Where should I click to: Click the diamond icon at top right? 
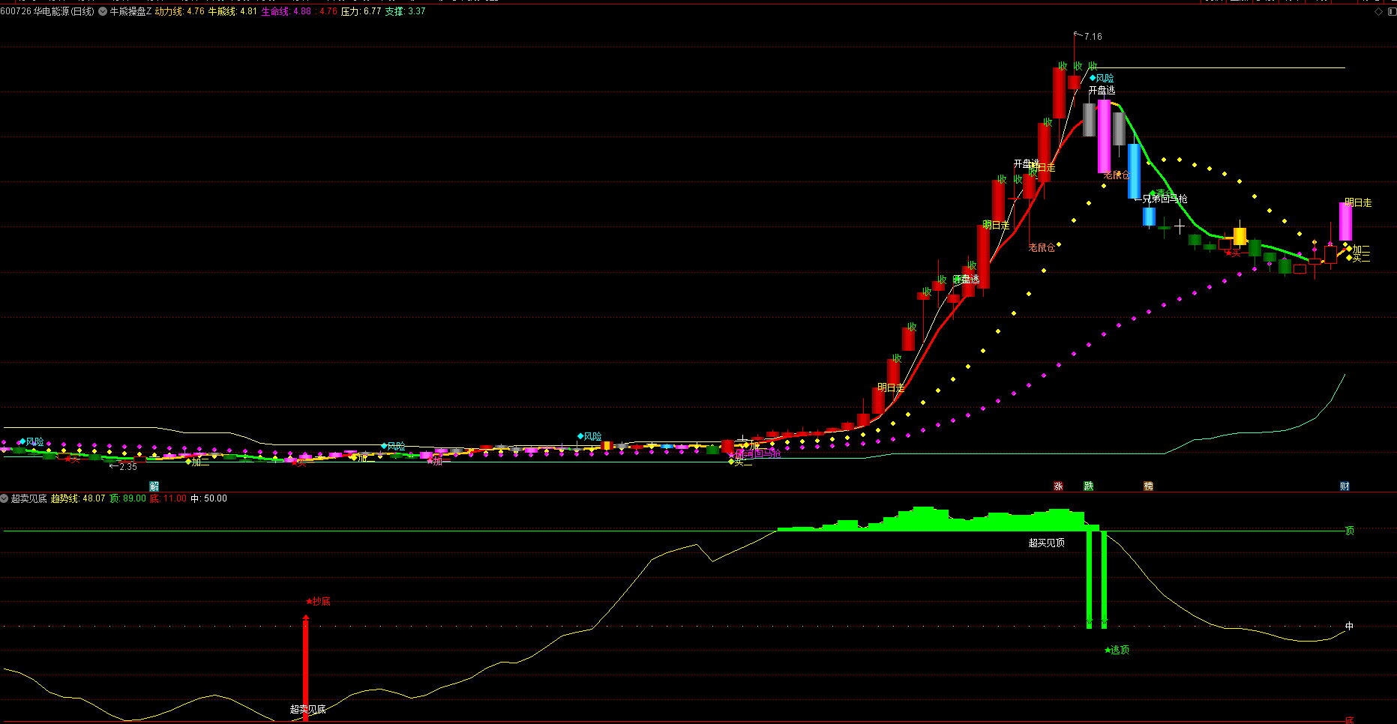pos(1378,11)
